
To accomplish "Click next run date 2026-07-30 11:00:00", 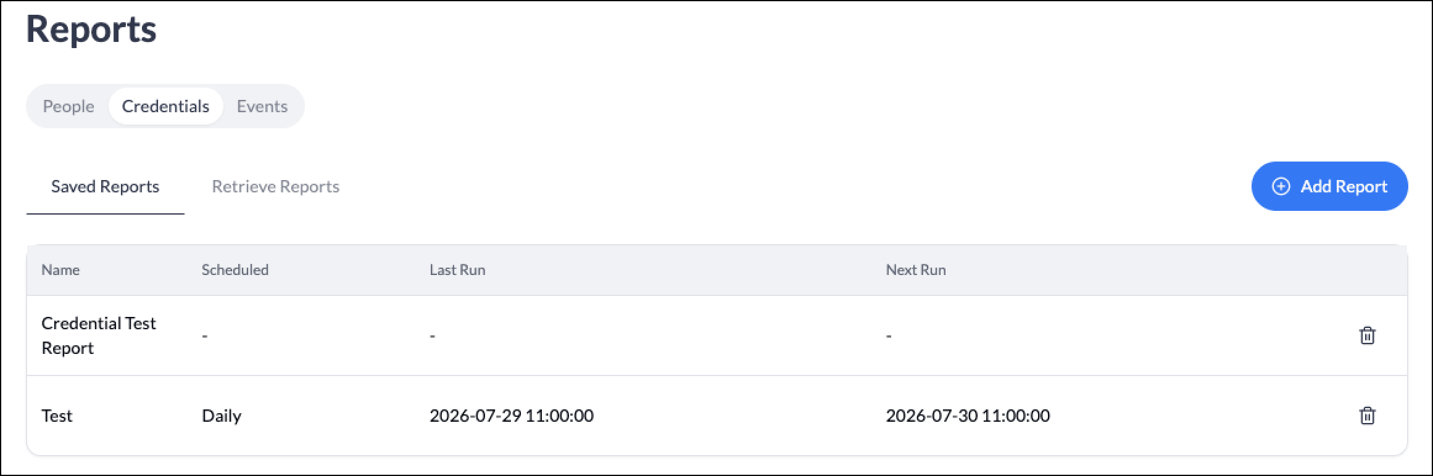I will point(968,416).
